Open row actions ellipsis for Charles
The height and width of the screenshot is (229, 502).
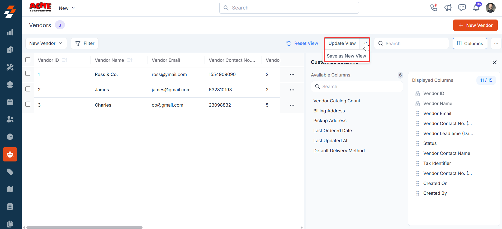click(292, 105)
